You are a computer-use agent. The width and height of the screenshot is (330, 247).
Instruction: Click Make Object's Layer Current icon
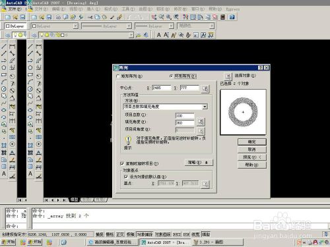139,35
